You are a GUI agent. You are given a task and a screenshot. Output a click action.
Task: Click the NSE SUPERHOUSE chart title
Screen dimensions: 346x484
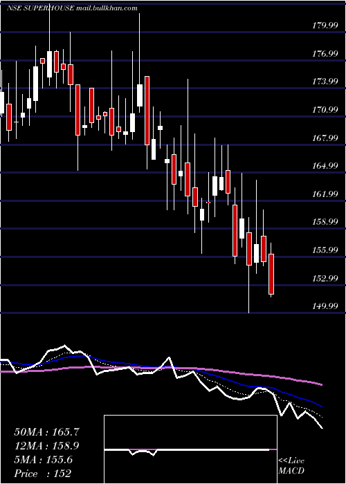tap(72, 8)
